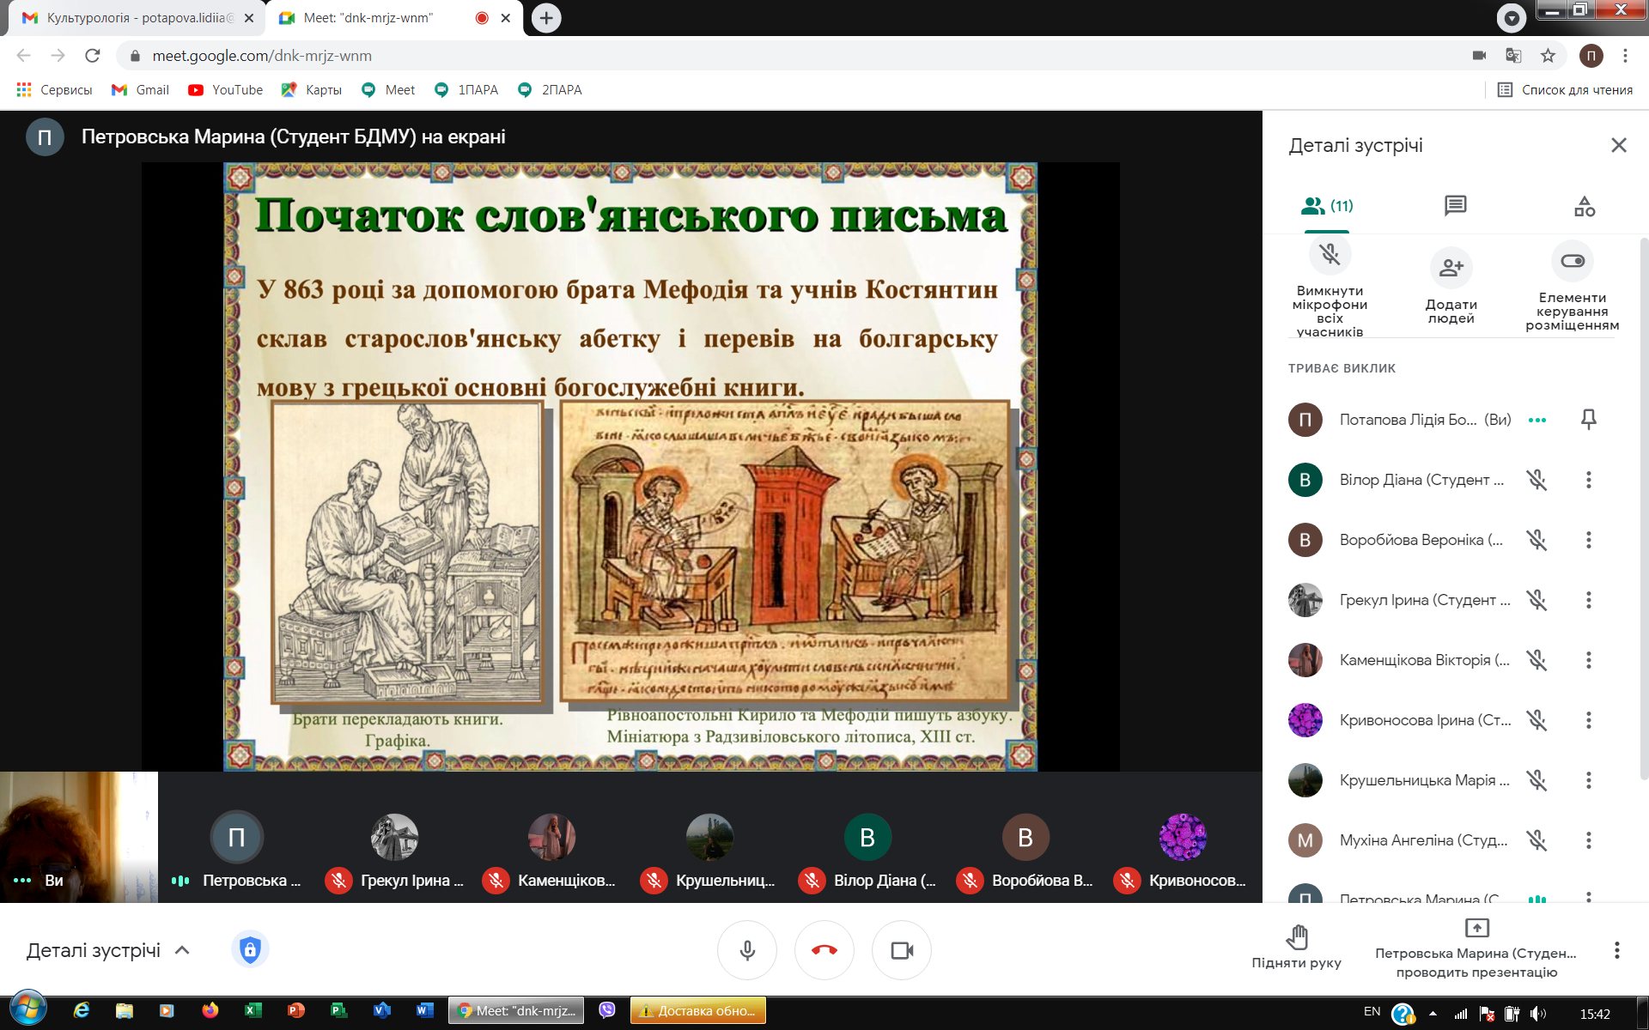The height and width of the screenshot is (1030, 1649).
Task: Open the Gmail bookmark
Action: [141, 90]
